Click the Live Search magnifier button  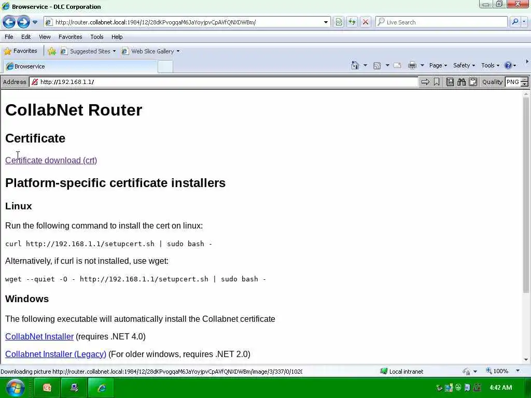point(515,22)
